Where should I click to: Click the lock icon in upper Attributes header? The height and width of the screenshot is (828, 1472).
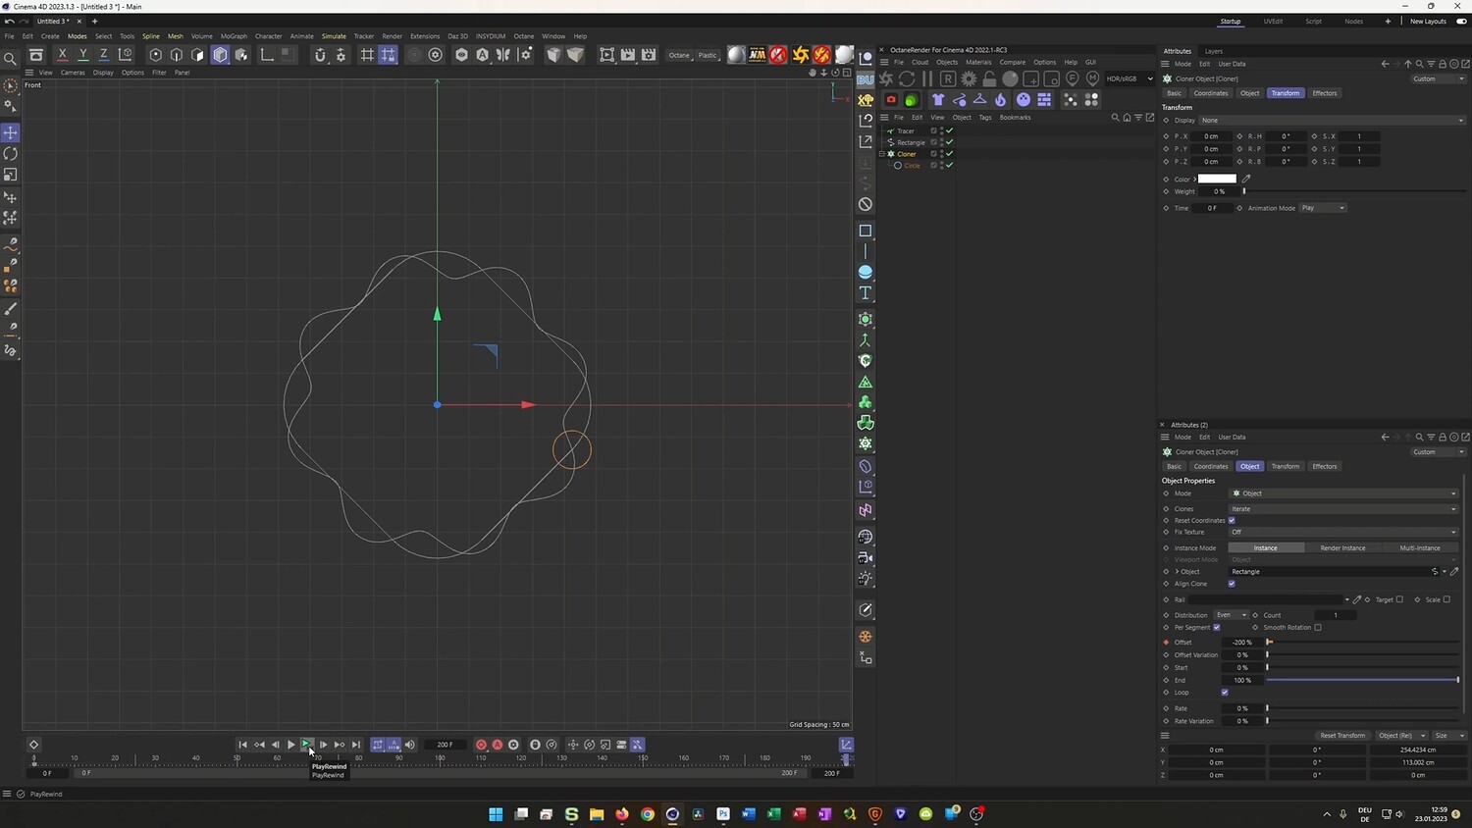1443,64
